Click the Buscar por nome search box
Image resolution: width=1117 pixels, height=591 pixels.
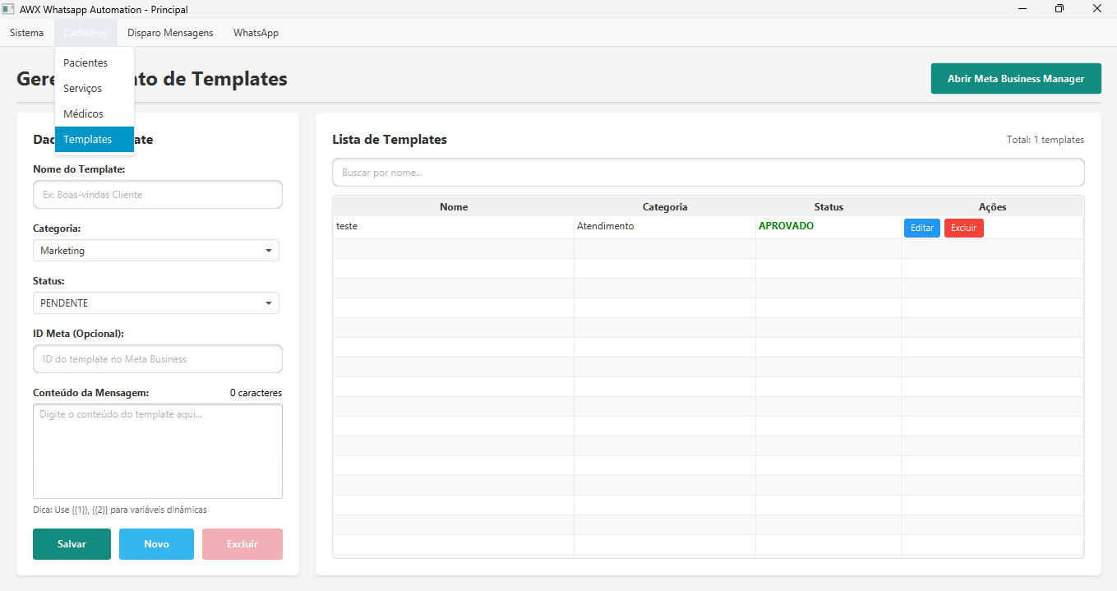[x=708, y=173]
